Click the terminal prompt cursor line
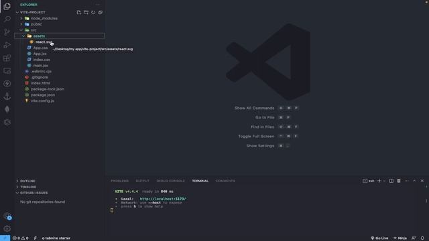Image resolution: width=429 pixels, height=241 pixels. [112, 210]
